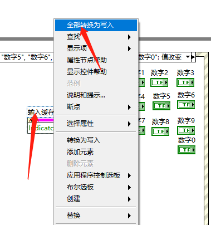Click the 数字0 Boolean terminal icon
The height and width of the screenshot is (225, 211).
(187, 150)
